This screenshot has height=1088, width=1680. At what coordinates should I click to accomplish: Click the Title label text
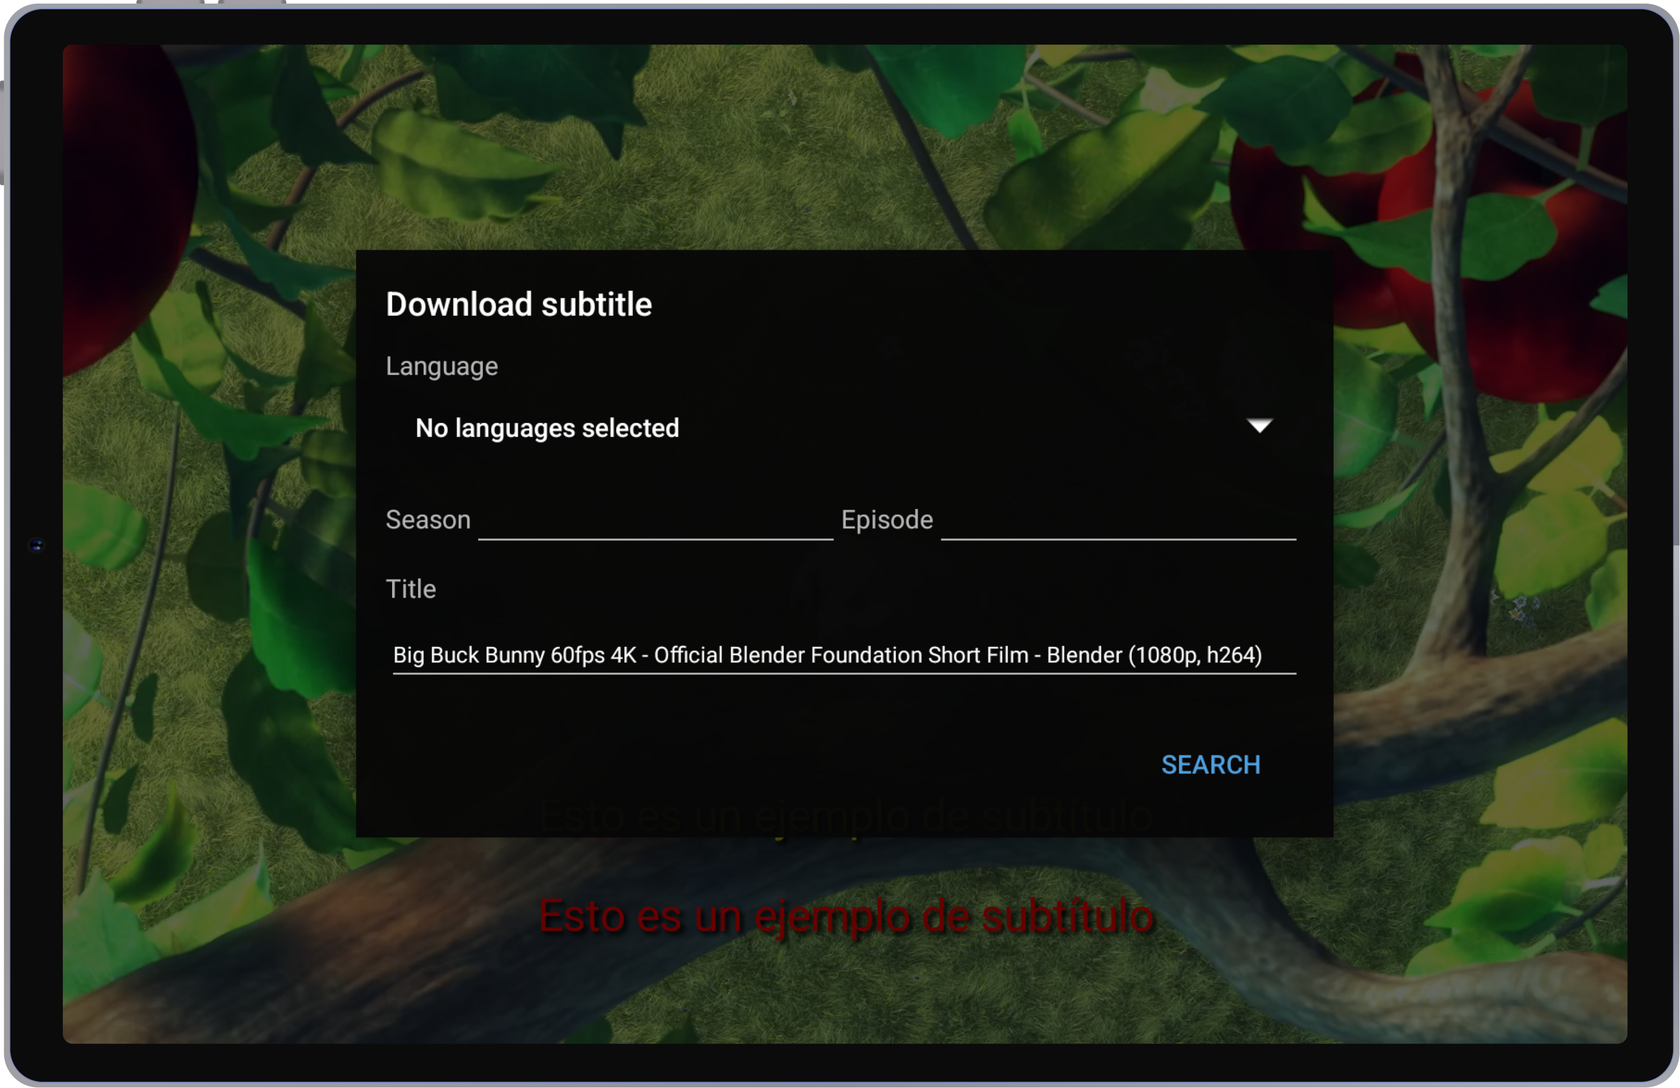click(x=410, y=588)
